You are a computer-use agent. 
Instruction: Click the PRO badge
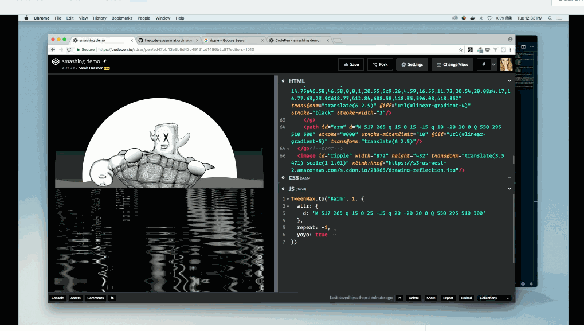coord(107,68)
